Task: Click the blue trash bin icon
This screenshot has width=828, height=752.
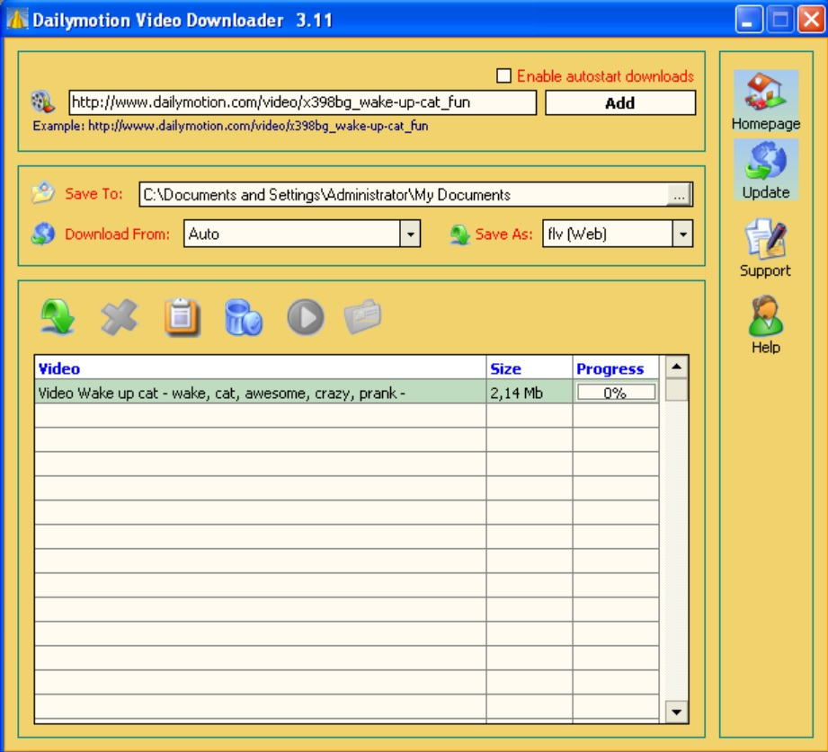Action: [243, 318]
